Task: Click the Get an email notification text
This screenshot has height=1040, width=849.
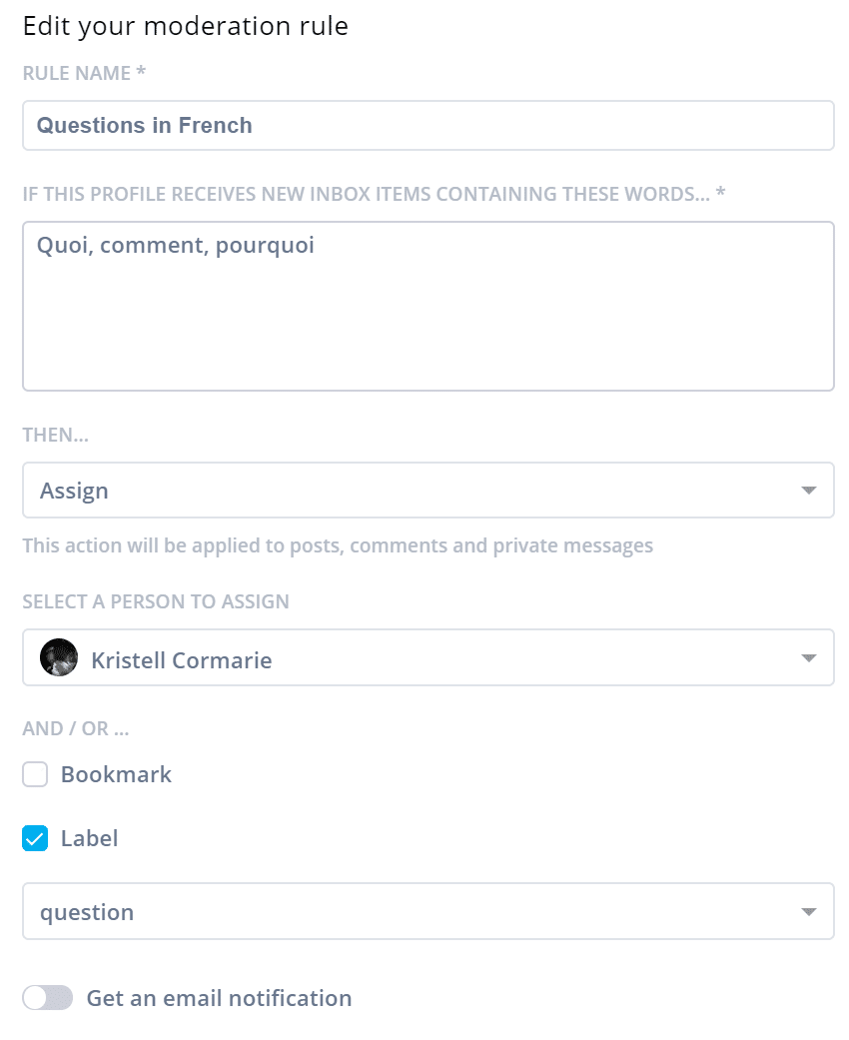Action: click(219, 998)
